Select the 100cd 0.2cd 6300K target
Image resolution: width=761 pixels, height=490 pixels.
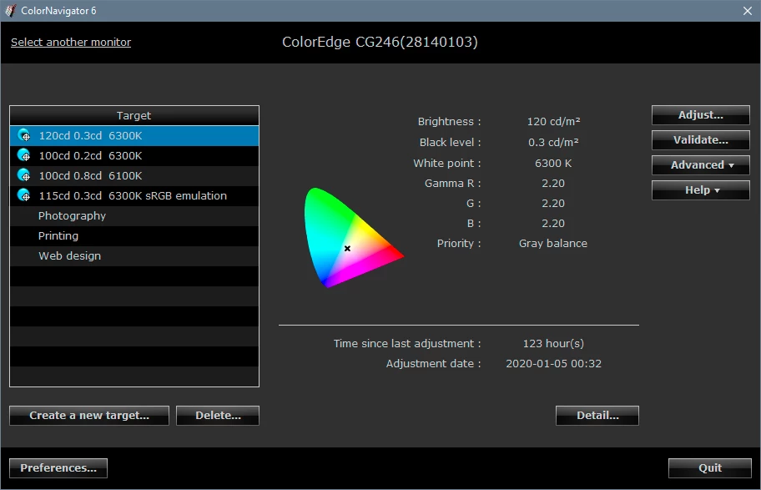point(134,155)
